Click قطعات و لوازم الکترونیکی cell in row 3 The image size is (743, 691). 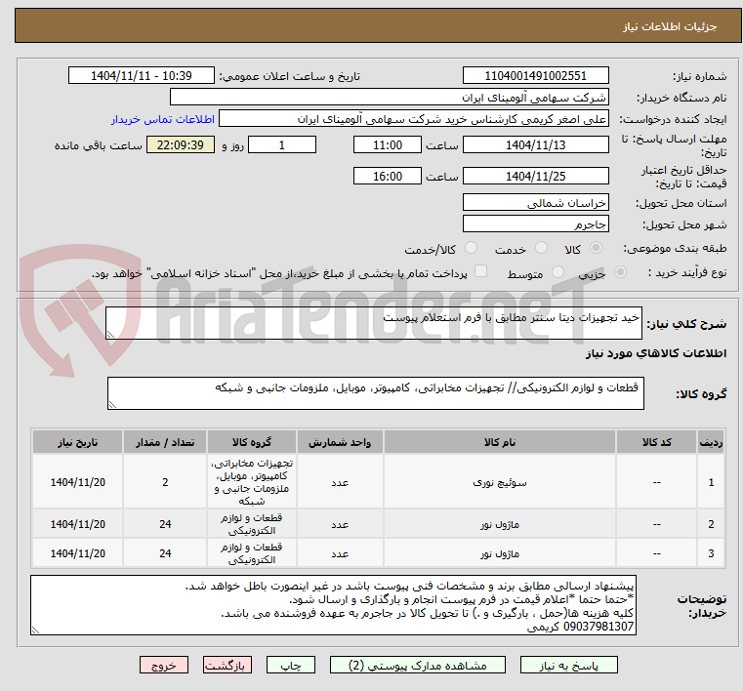point(252,553)
